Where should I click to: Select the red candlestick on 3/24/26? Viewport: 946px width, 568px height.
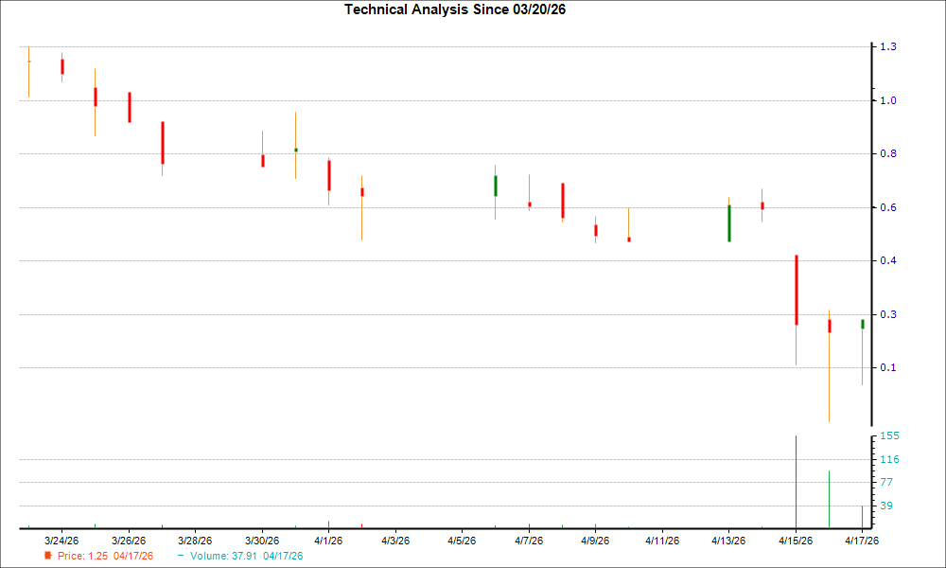click(61, 66)
